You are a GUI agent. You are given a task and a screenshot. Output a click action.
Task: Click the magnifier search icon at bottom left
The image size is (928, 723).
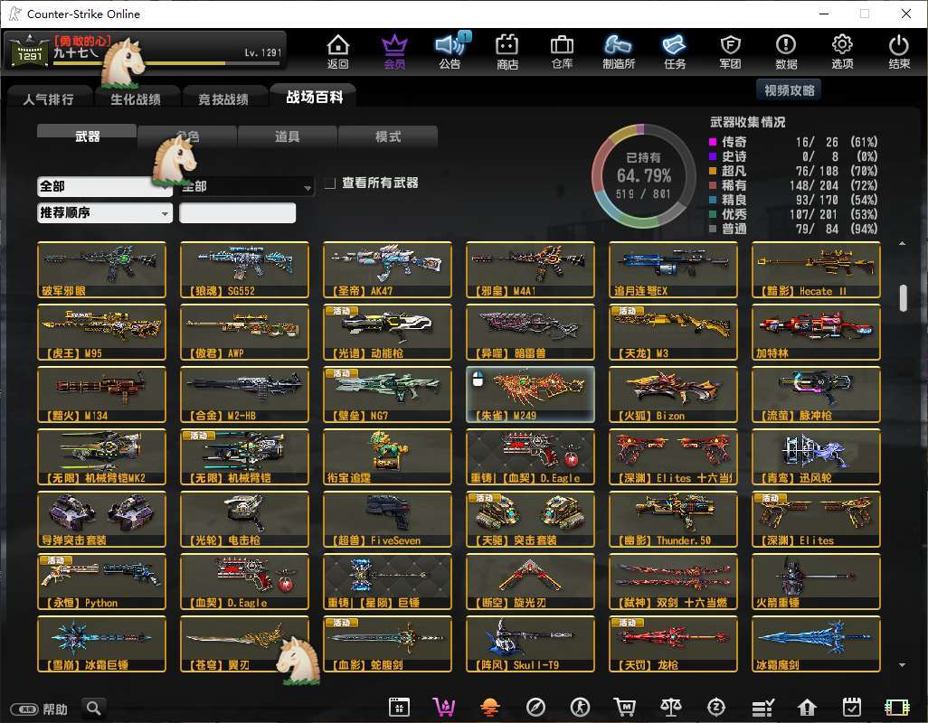pos(93,708)
